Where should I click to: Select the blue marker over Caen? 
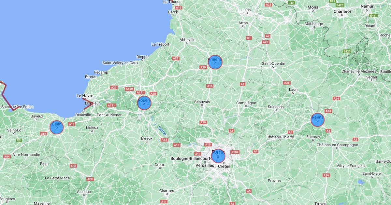[x=56, y=127]
